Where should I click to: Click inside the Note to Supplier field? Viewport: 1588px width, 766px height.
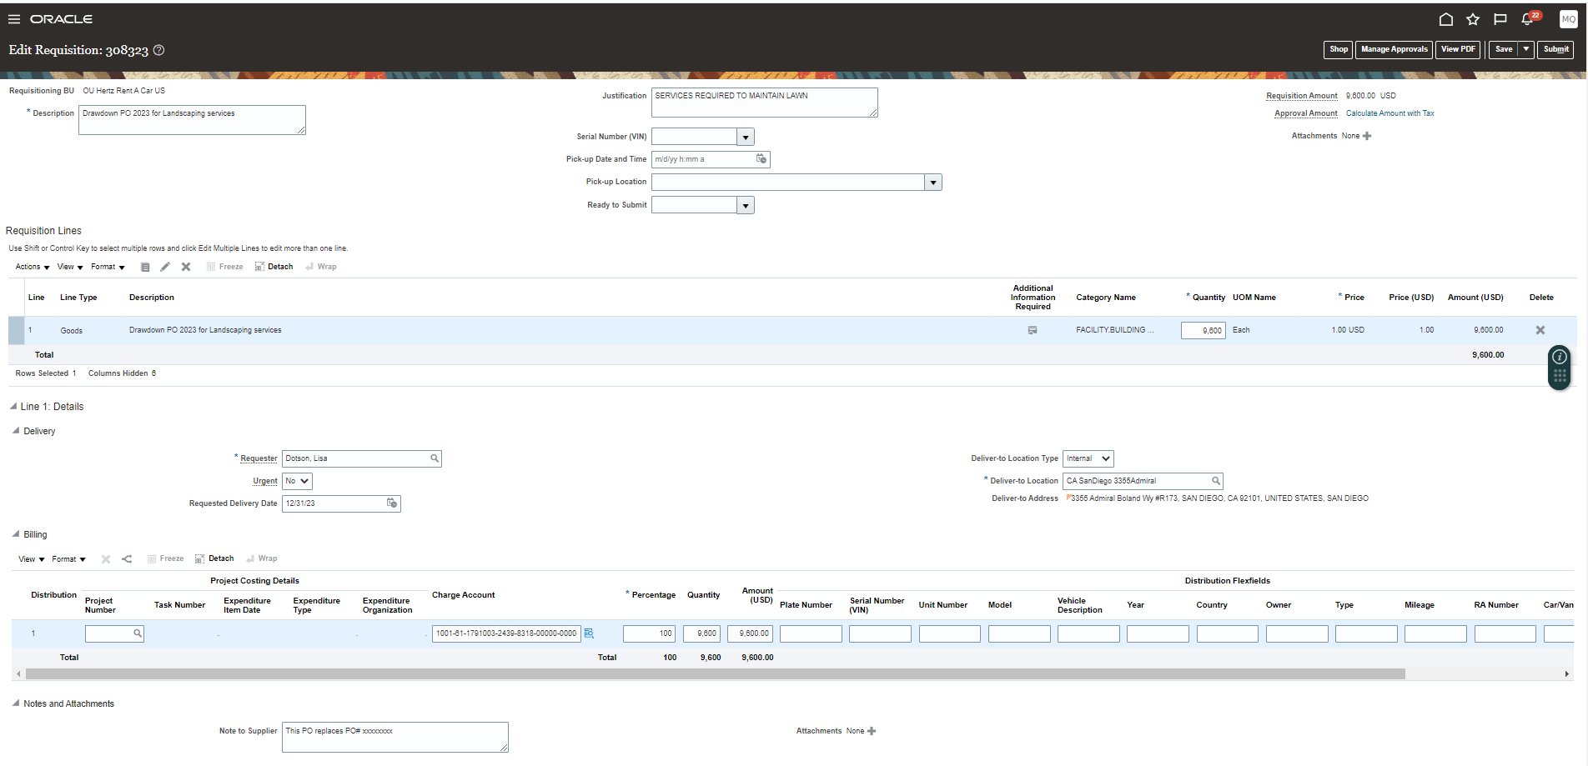pos(394,736)
